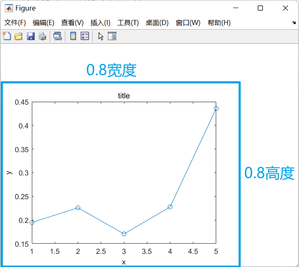The image size is (299, 267).
Task: Select the Edit Plot arrow tool
Action: pyautogui.click(x=101, y=36)
